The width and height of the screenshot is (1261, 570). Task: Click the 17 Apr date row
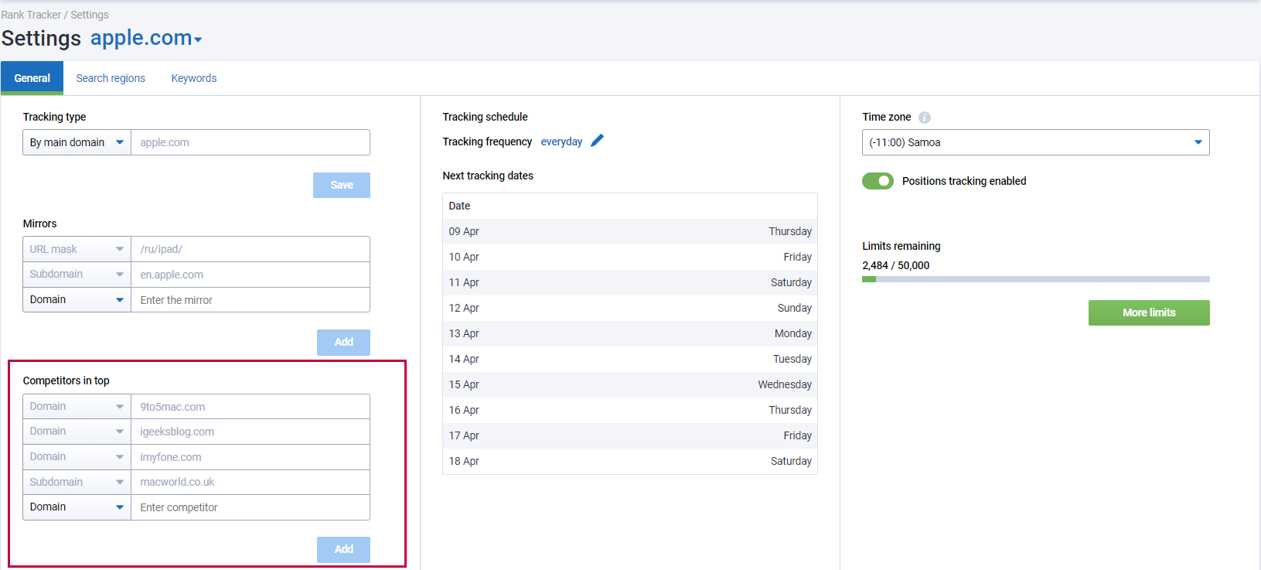[630, 435]
